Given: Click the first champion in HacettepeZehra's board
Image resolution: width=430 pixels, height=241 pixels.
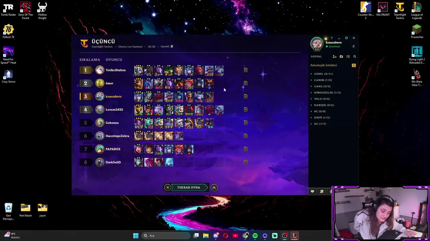Looking at the screenshot, I should pyautogui.click(x=138, y=136).
